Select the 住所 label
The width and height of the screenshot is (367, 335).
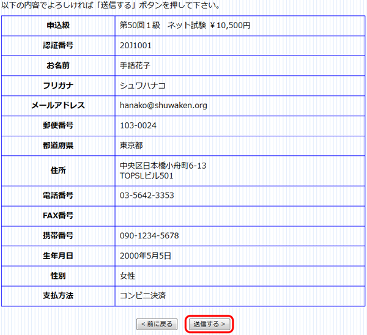pos(58,171)
